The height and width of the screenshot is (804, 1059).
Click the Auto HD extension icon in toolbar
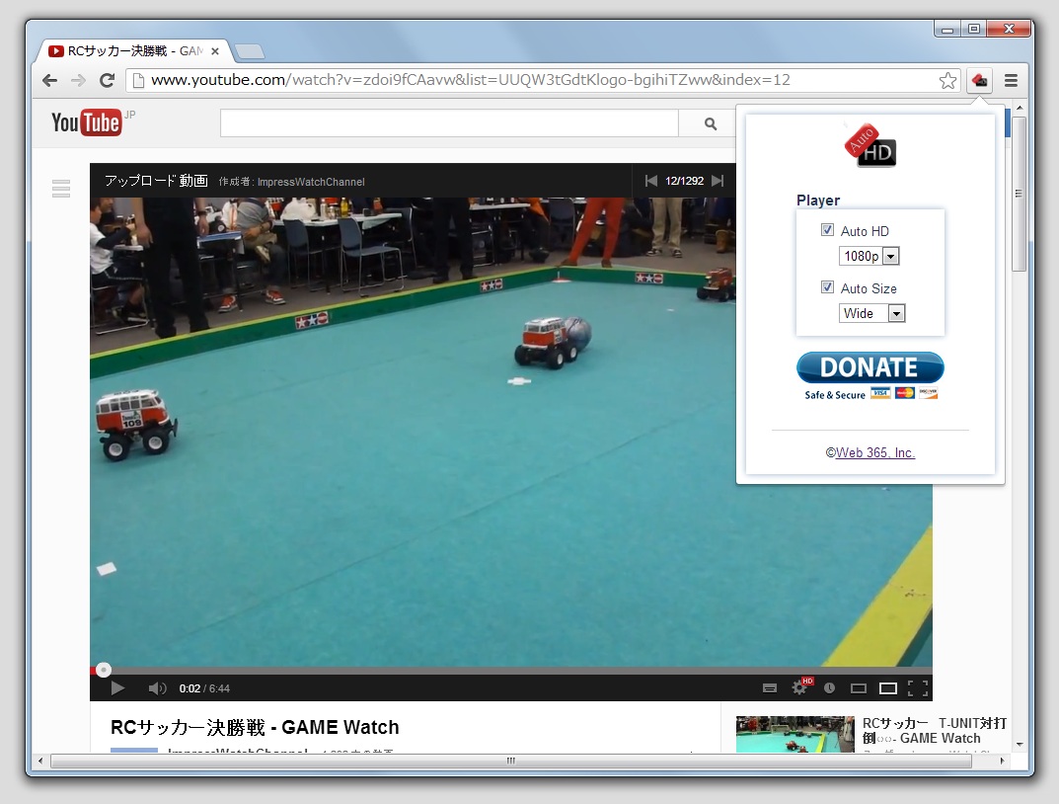[978, 80]
